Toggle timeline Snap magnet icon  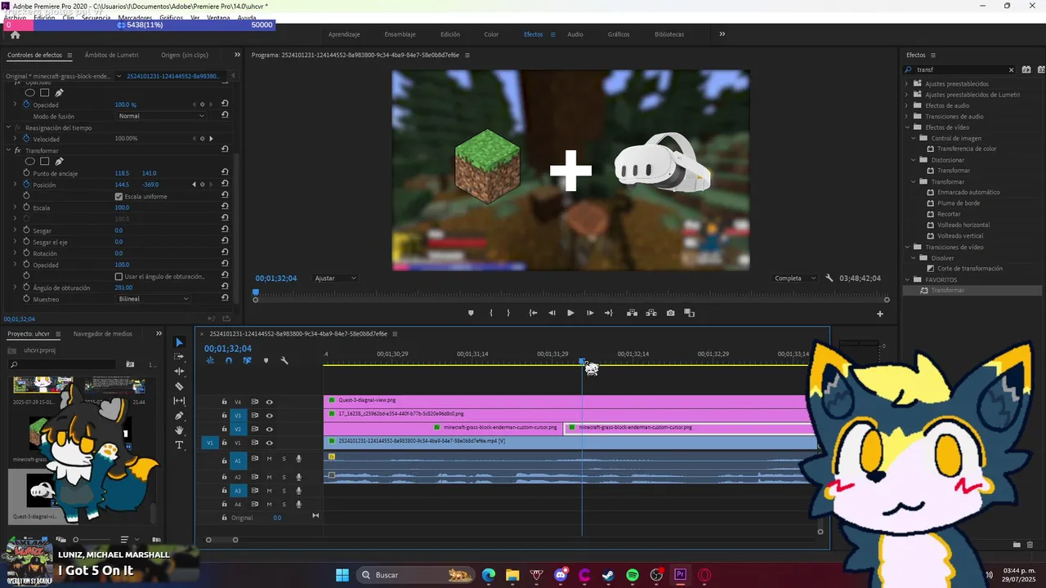229,360
